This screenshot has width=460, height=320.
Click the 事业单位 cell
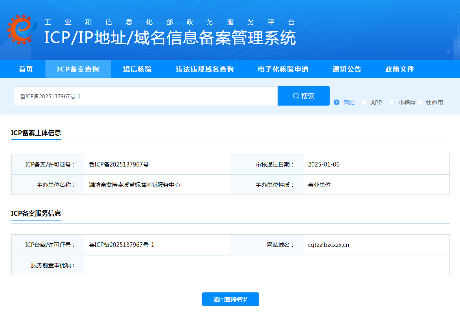pyautogui.click(x=319, y=185)
